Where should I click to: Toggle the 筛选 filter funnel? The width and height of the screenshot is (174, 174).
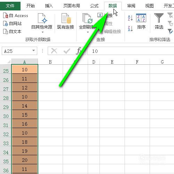pos(159,22)
